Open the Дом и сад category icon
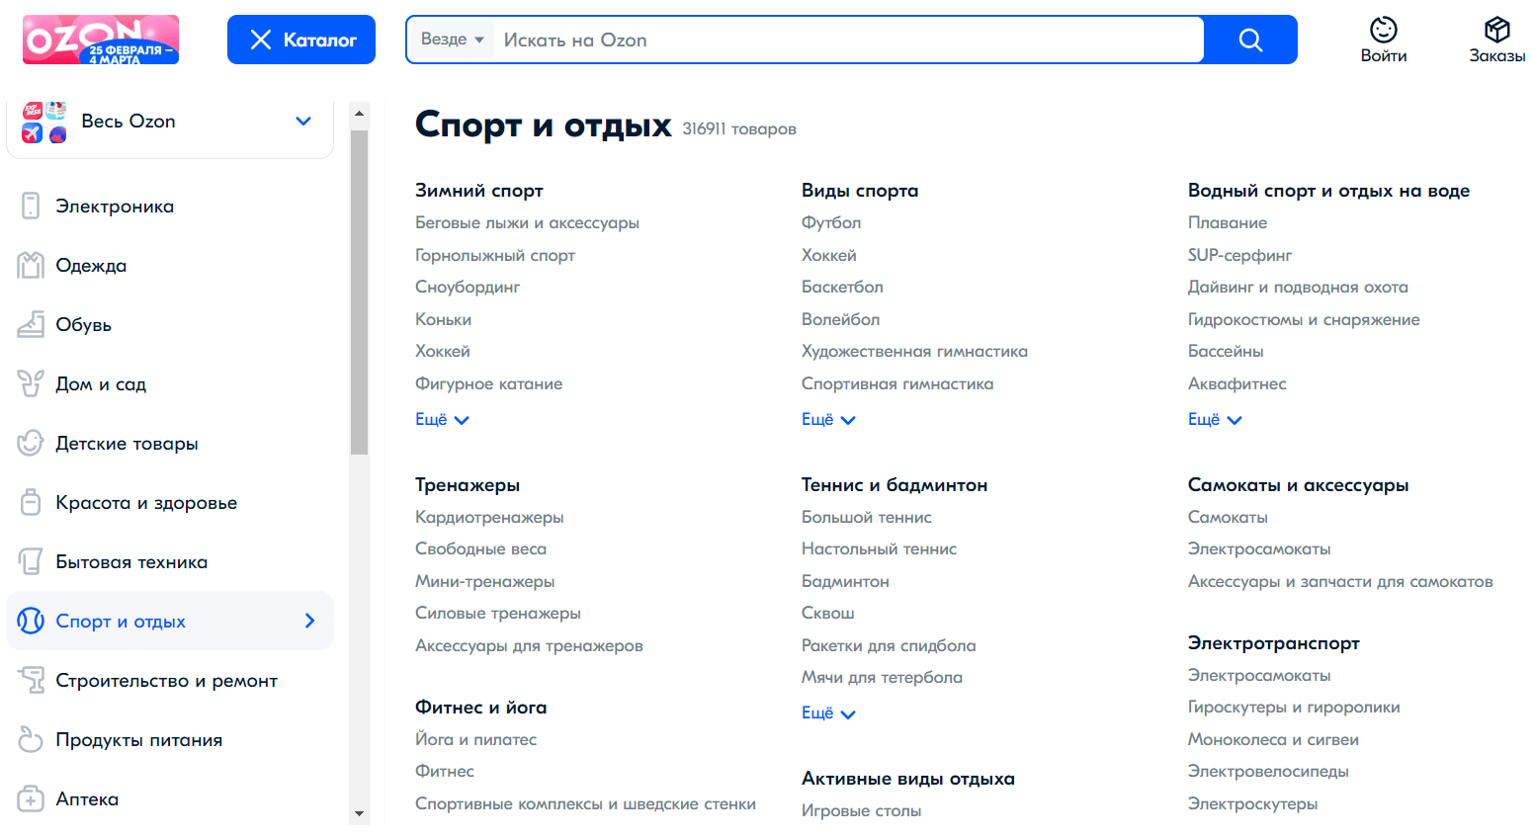The image size is (1534, 838). [x=30, y=383]
